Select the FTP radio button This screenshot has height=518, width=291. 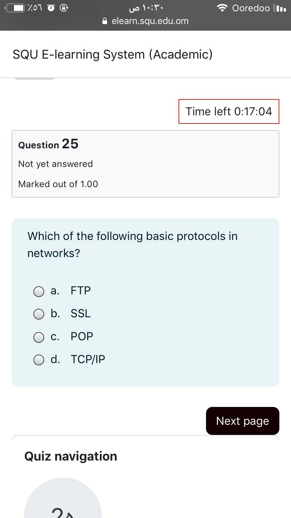pos(39,291)
